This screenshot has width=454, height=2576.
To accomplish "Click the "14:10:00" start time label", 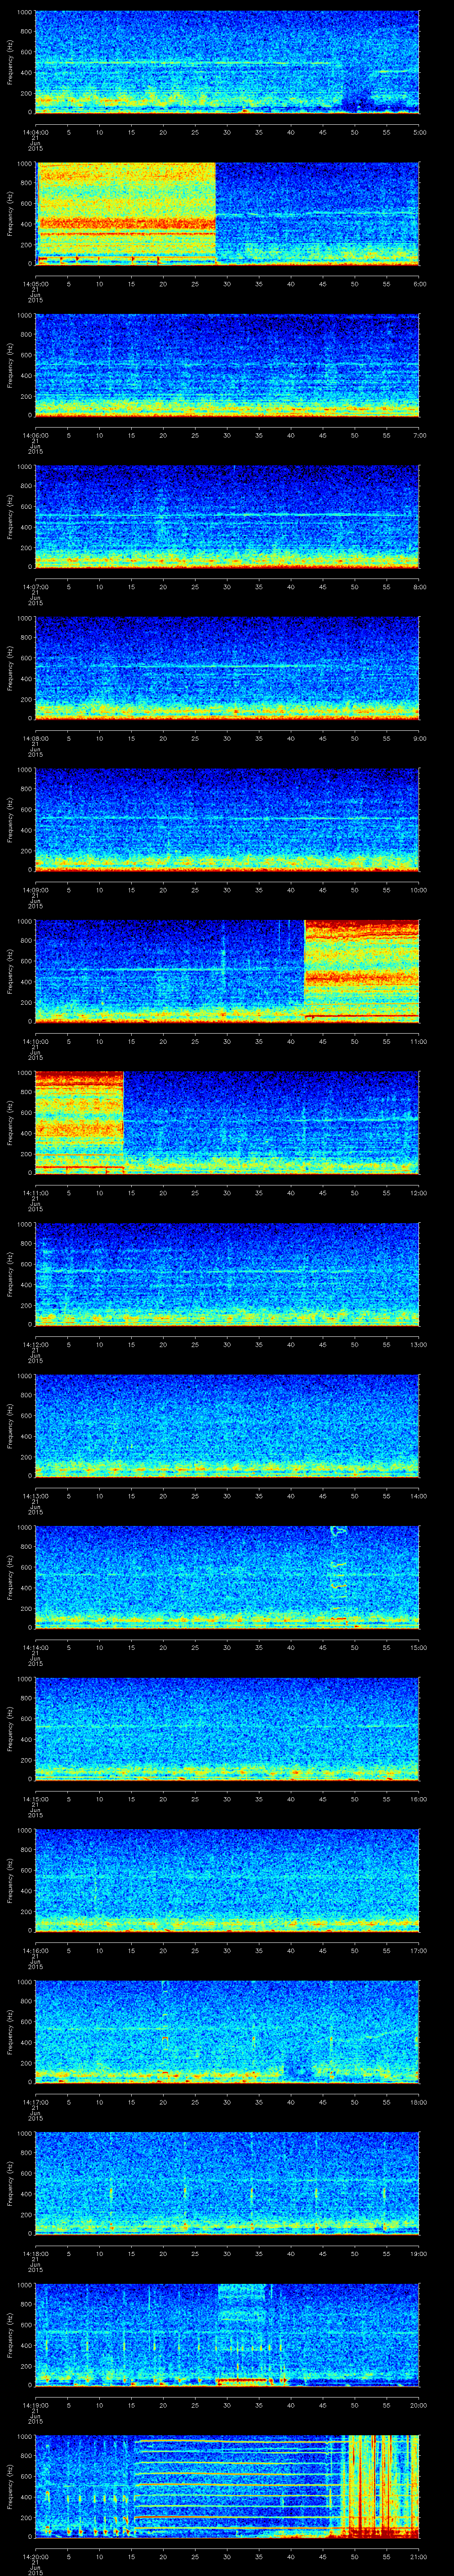I will tap(35, 1041).
